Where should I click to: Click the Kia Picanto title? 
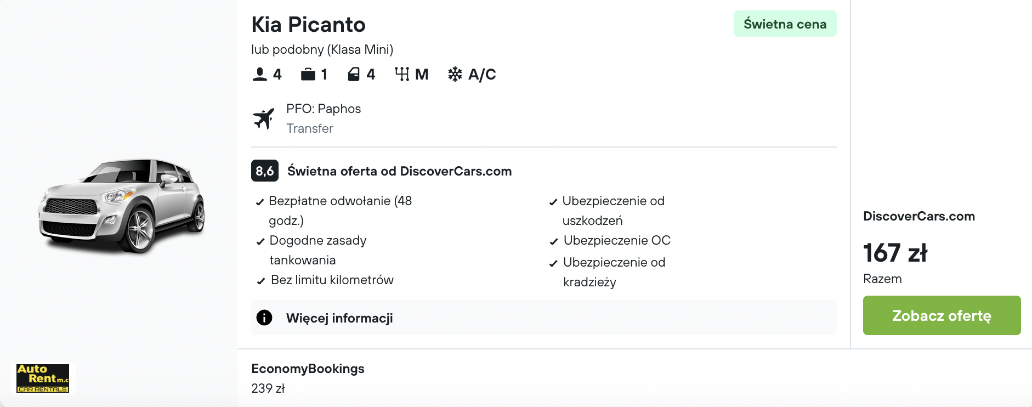(x=308, y=25)
